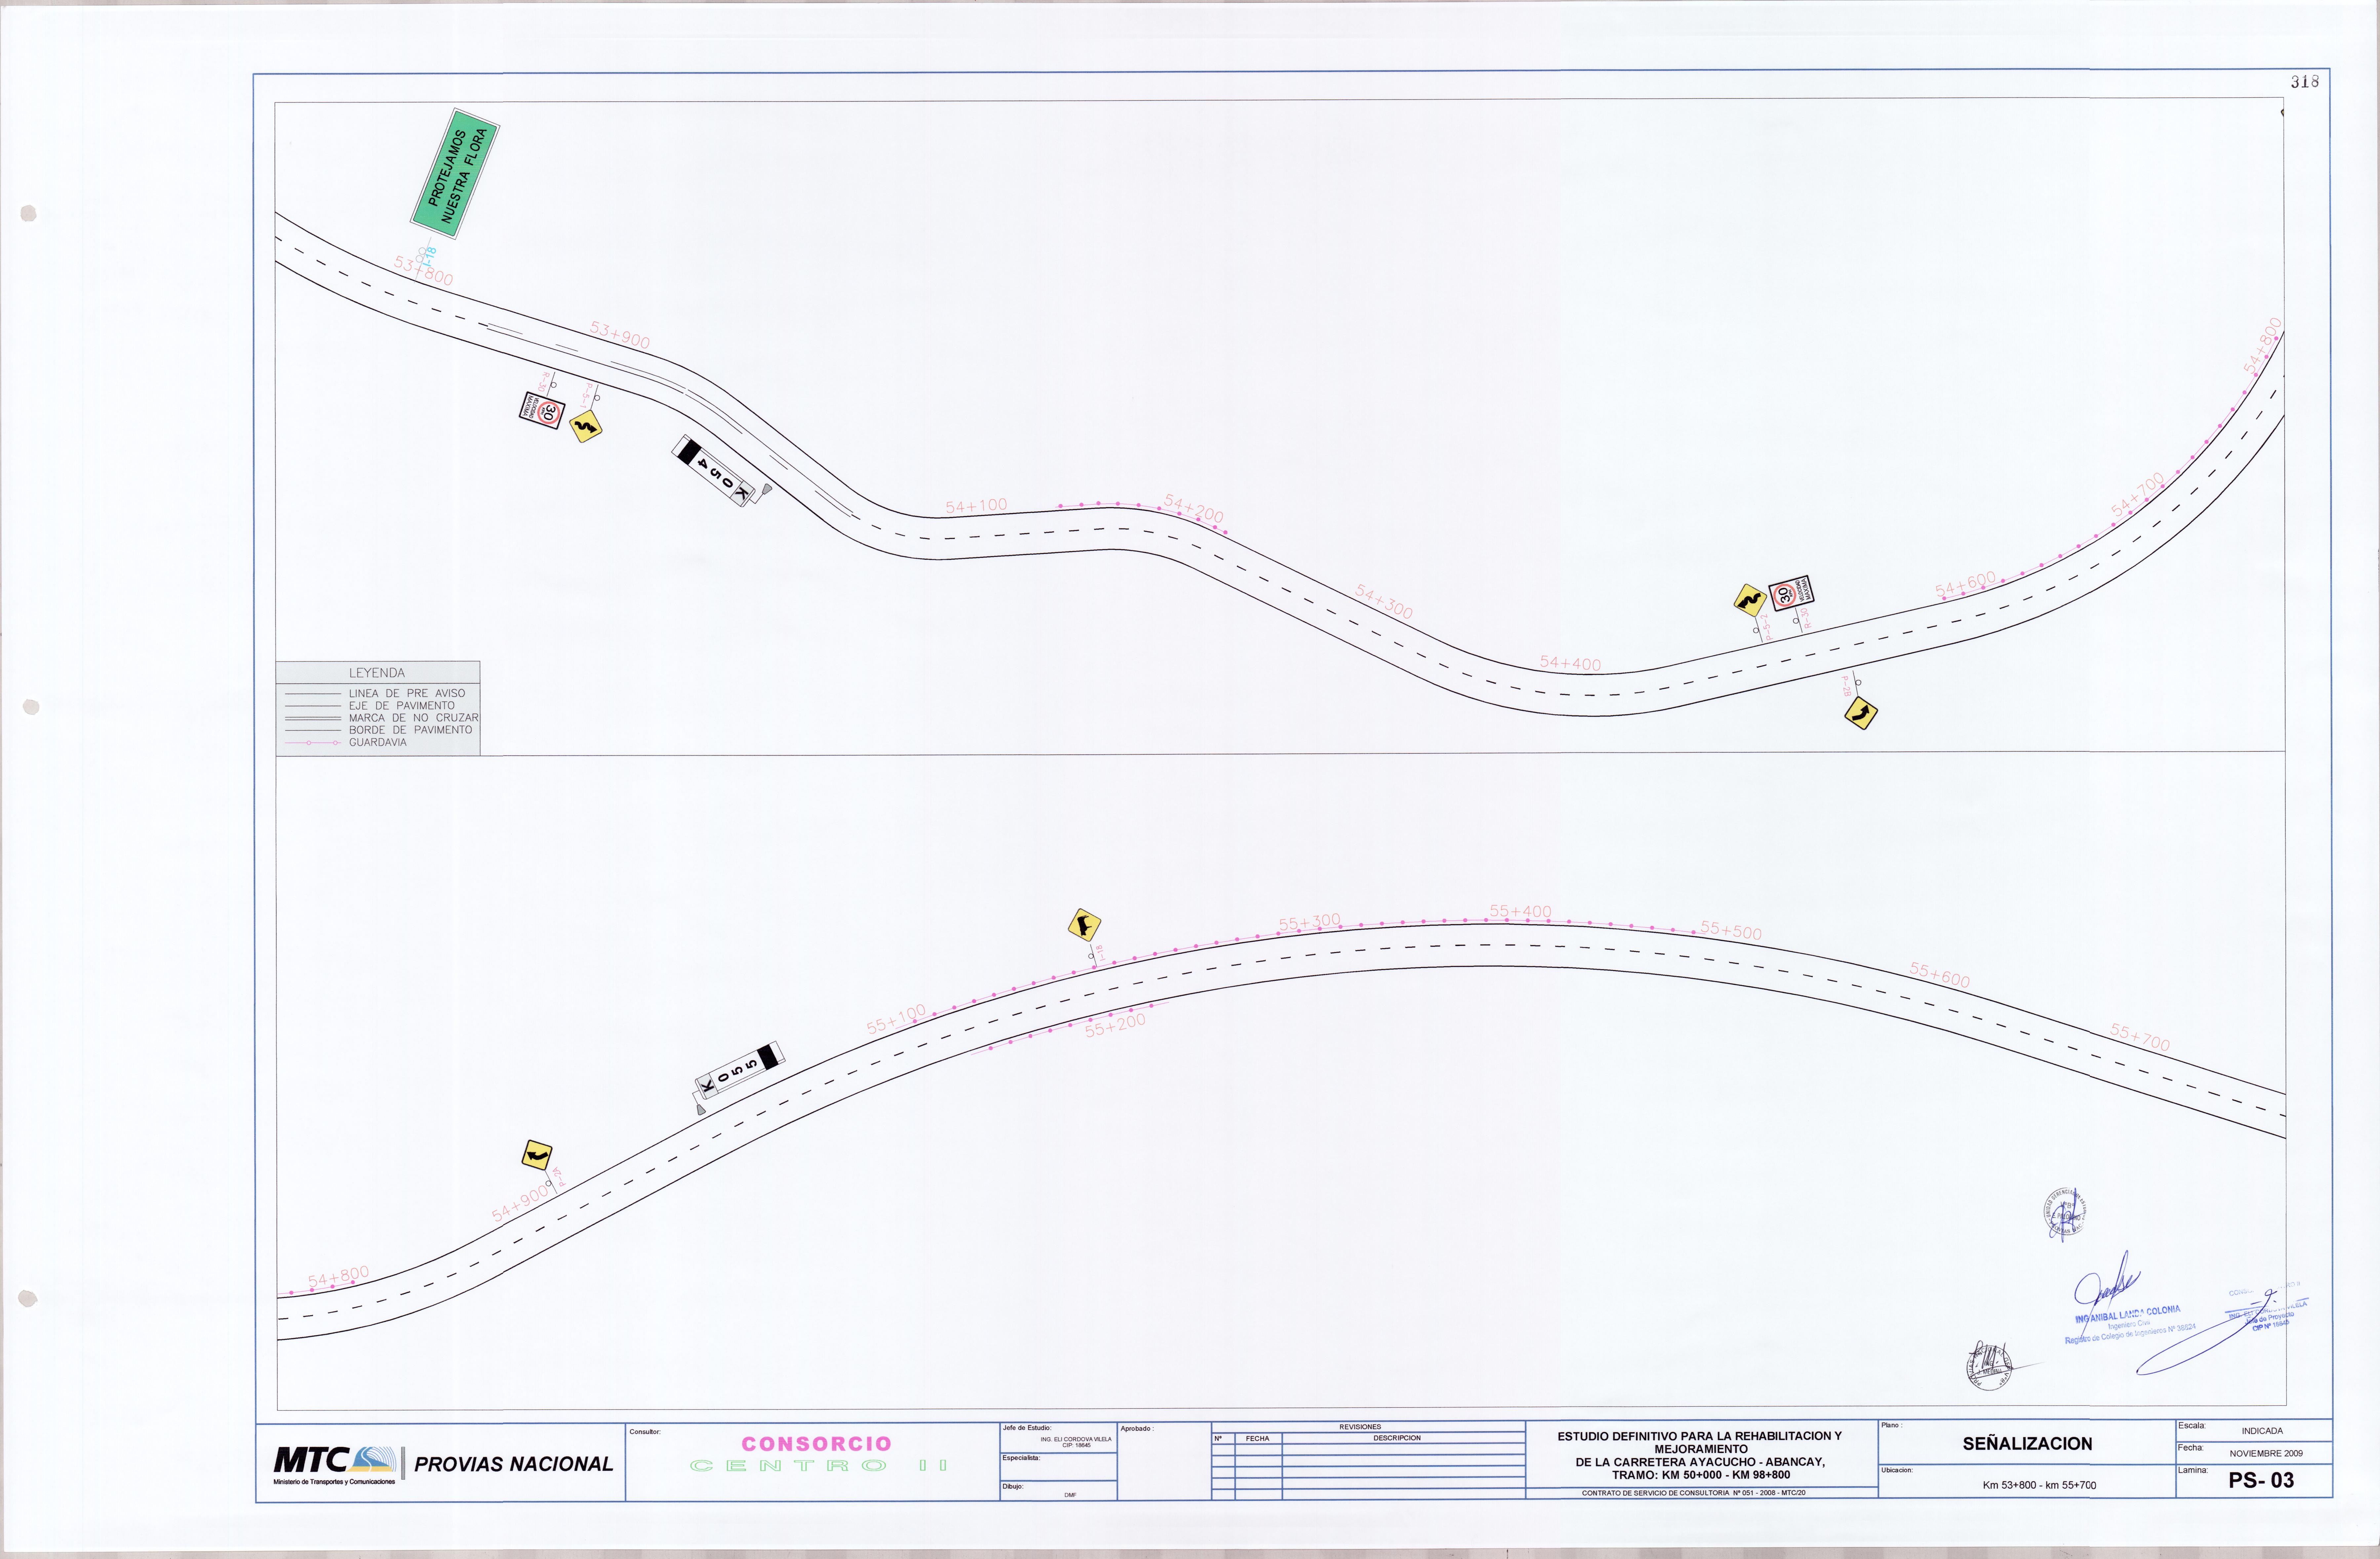Select the yellow winding road sign near 53+900
The image size is (2380, 1559).
coord(586,427)
